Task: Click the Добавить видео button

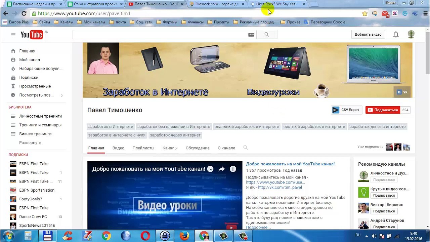Action: click(x=368, y=34)
